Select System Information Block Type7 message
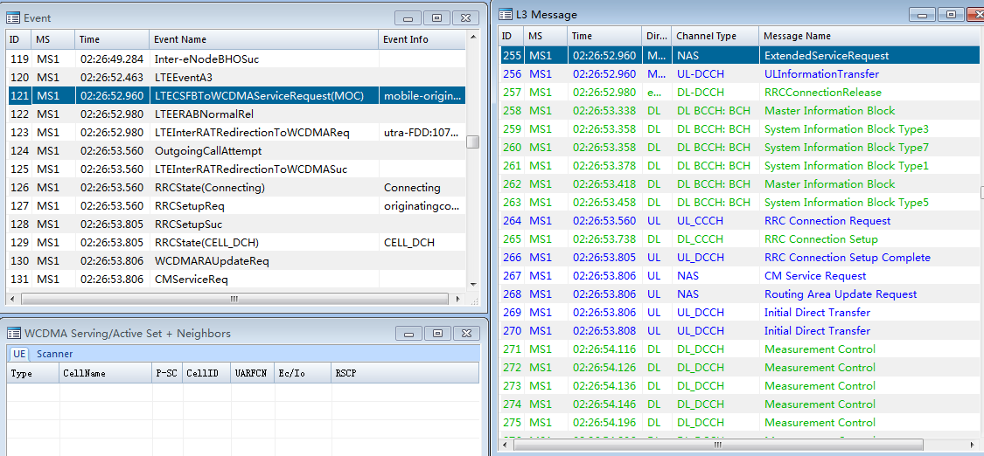This screenshot has width=984, height=456. click(x=738, y=148)
